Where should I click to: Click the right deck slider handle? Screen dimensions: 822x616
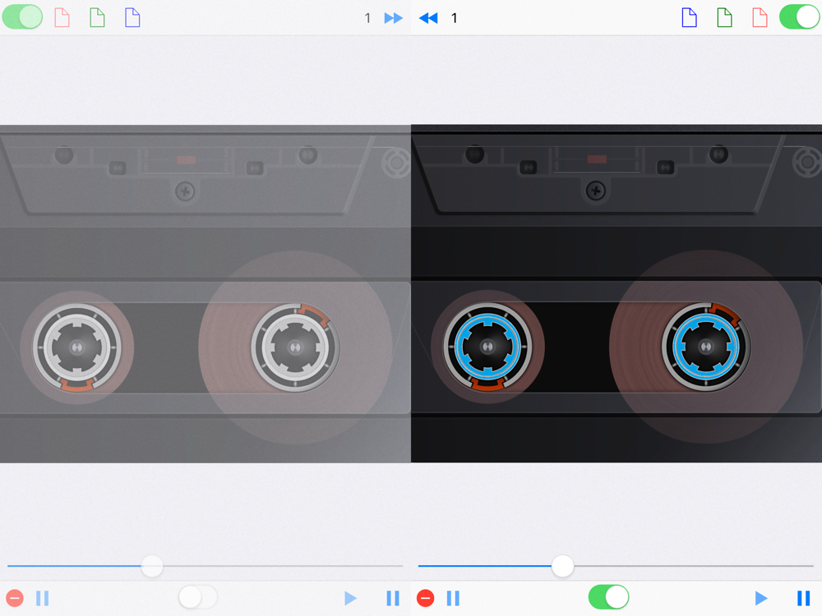pos(562,566)
